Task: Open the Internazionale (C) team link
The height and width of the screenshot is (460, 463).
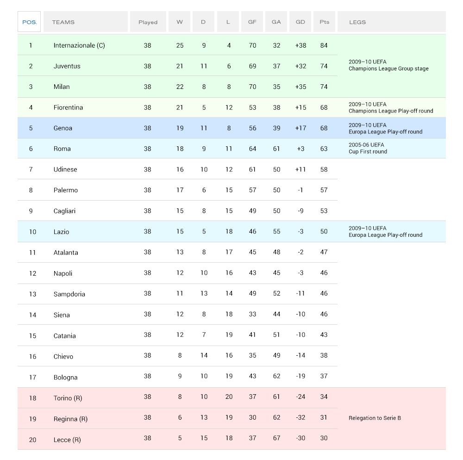Action: (x=79, y=45)
